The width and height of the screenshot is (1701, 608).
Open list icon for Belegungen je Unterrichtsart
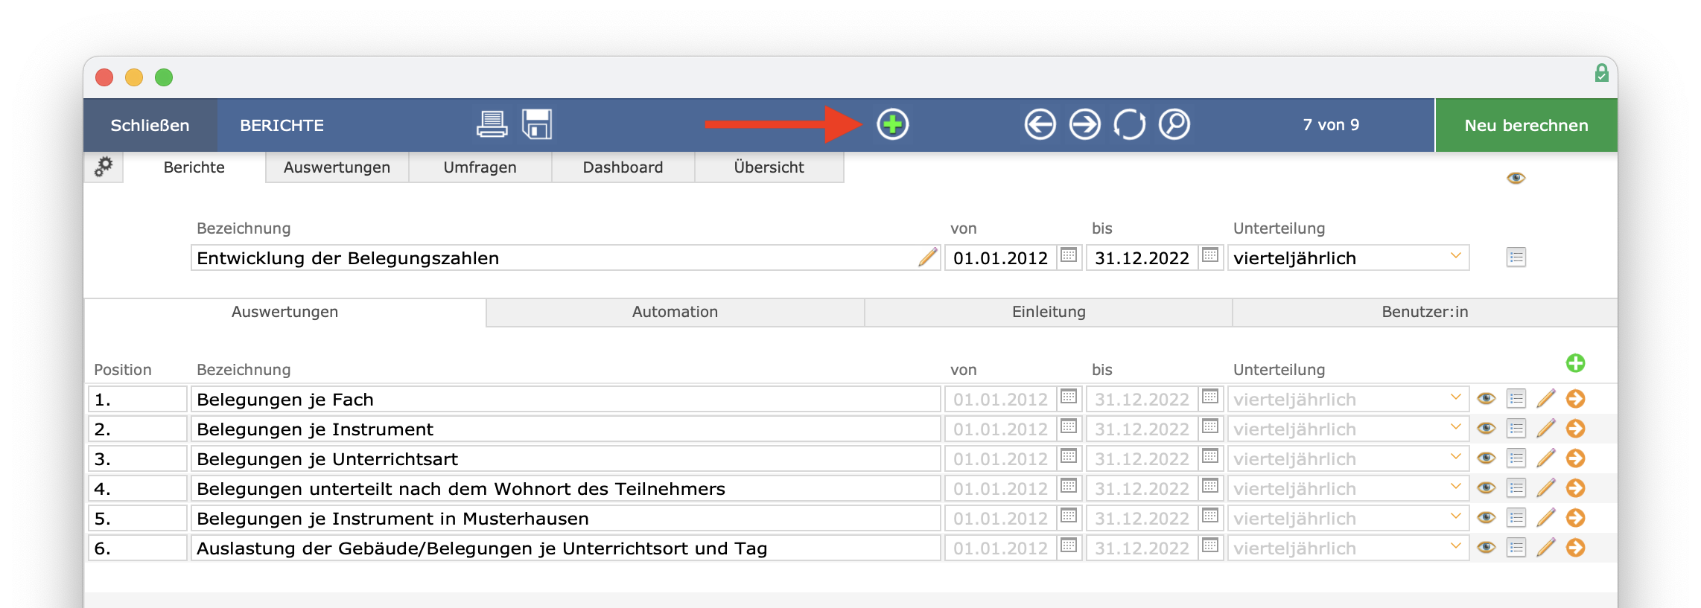pos(1516,458)
